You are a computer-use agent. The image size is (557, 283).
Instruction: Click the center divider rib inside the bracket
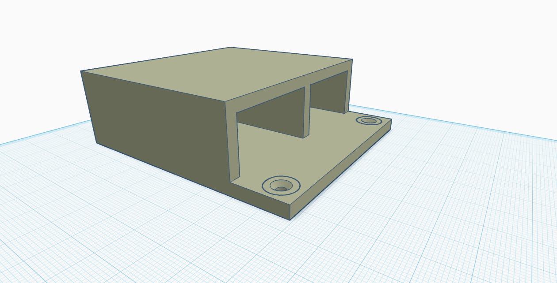pyautogui.click(x=307, y=112)
